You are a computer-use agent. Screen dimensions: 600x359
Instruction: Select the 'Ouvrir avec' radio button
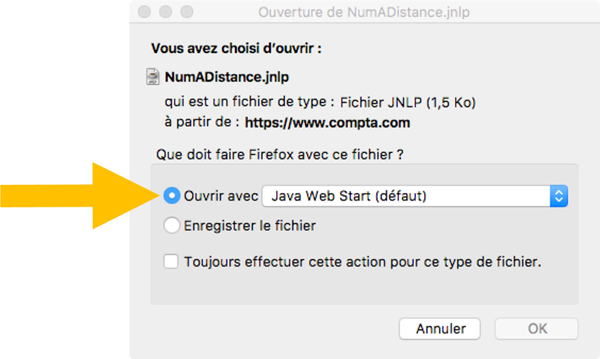pyautogui.click(x=172, y=196)
